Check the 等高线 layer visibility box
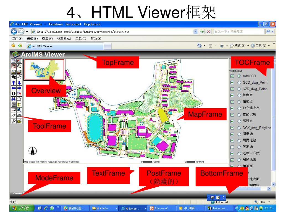The width and height of the screenshot is (283, 212). point(232,147)
